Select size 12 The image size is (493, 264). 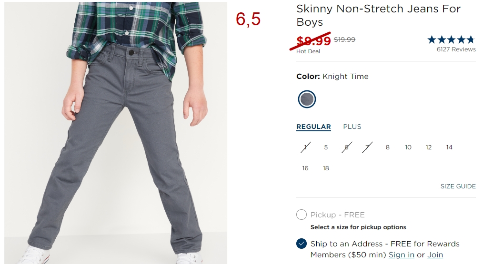click(429, 147)
